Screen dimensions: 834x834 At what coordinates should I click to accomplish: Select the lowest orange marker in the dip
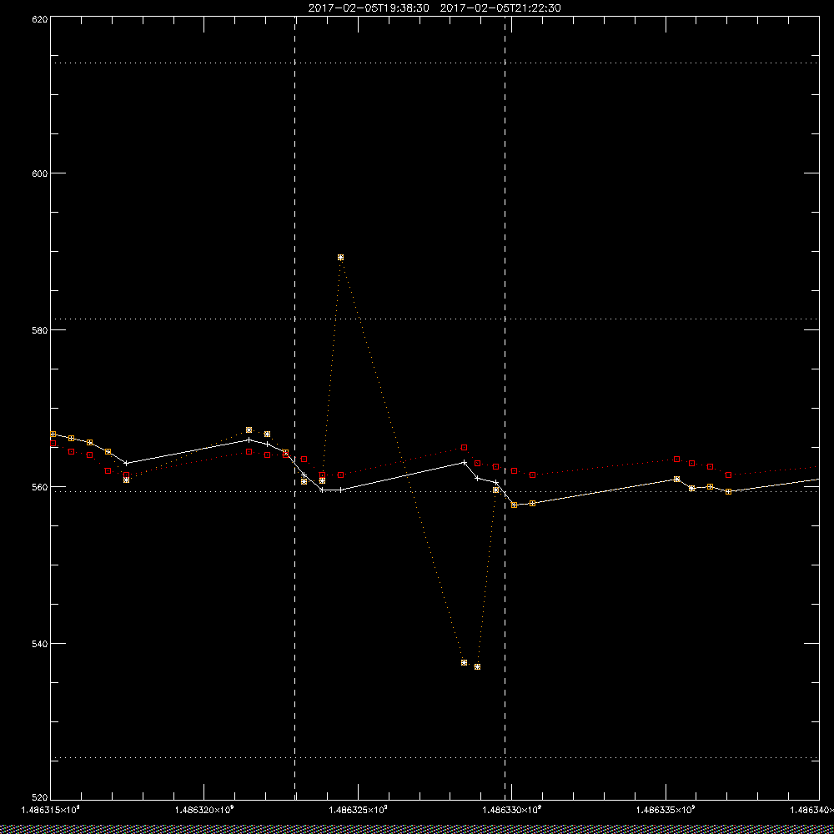pos(477,666)
